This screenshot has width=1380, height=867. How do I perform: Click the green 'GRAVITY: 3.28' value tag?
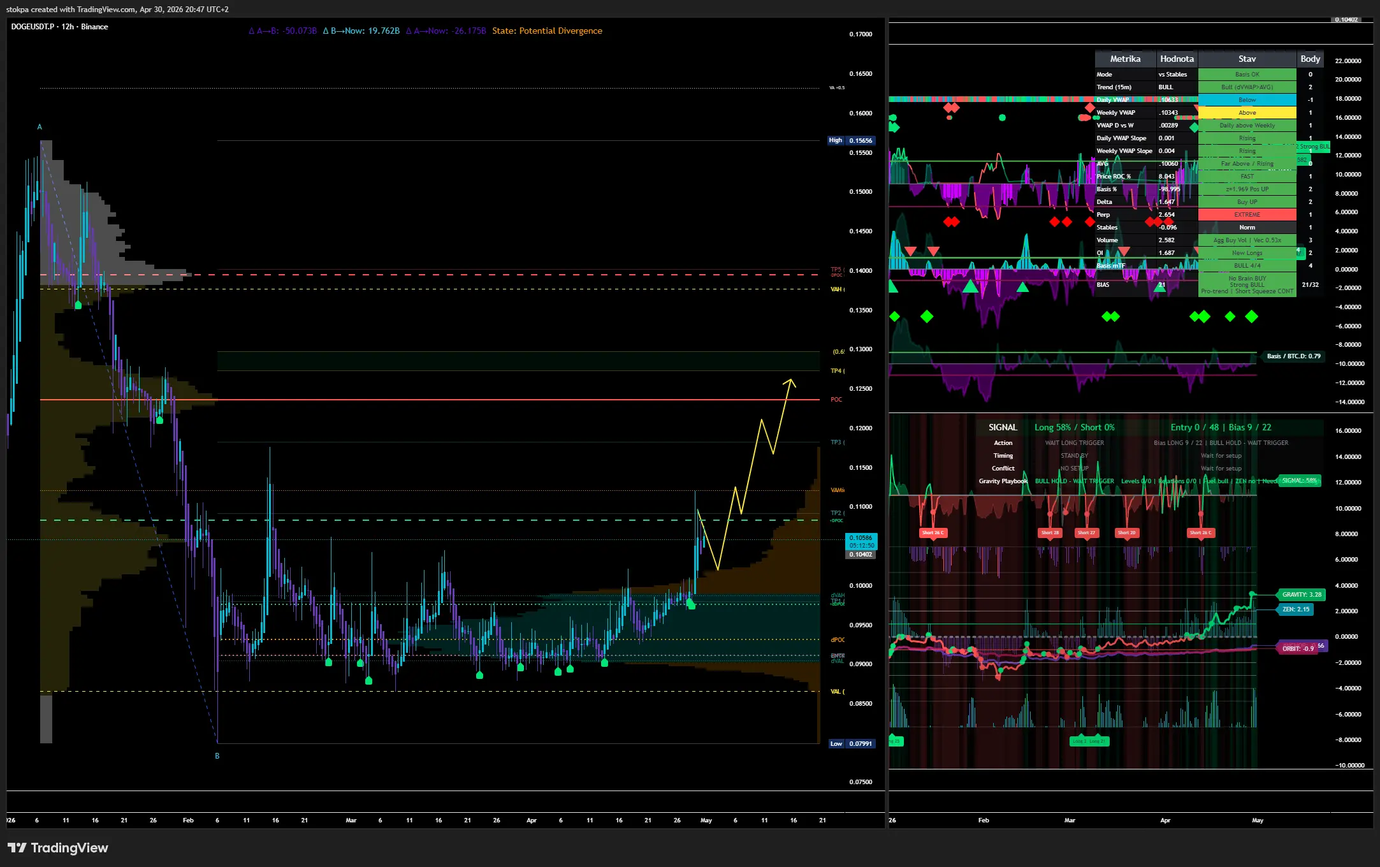pyautogui.click(x=1301, y=595)
